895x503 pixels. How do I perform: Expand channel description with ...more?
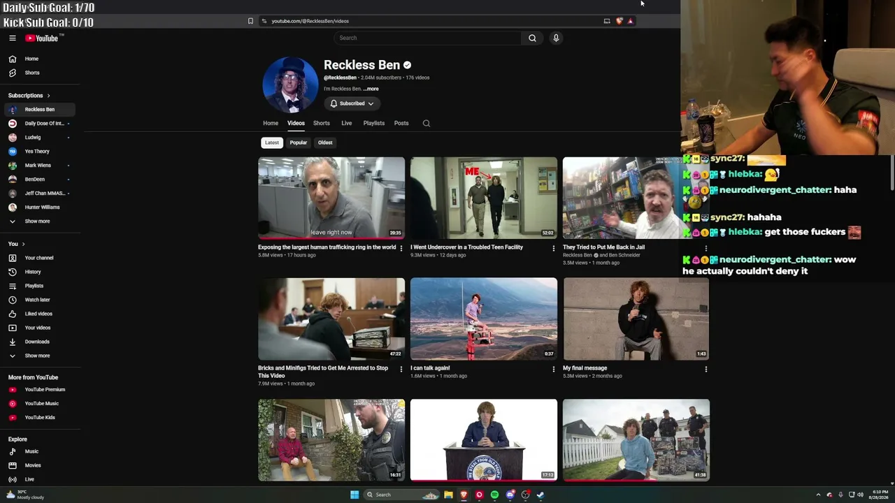[x=371, y=89]
